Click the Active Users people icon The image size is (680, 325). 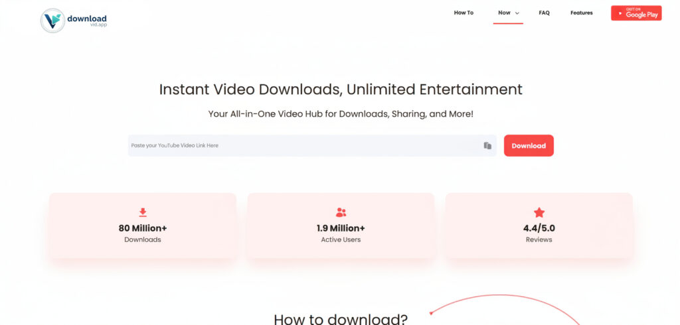pyautogui.click(x=341, y=212)
